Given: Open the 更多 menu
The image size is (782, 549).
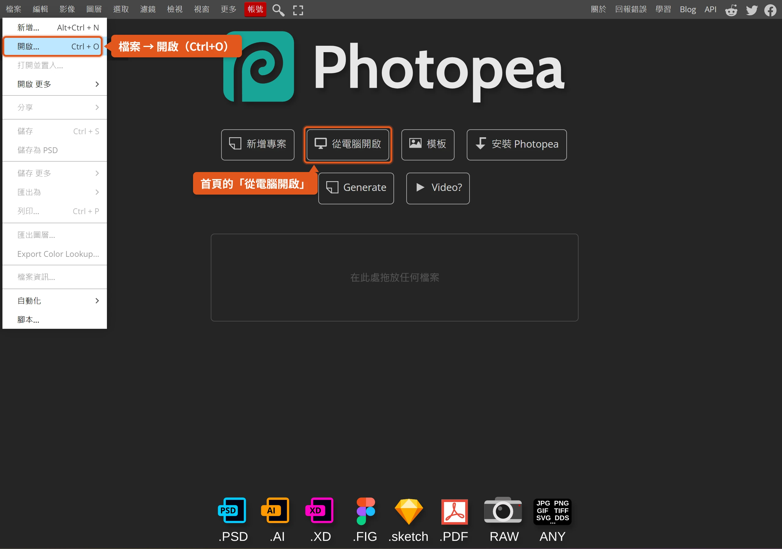Looking at the screenshot, I should pos(228,9).
